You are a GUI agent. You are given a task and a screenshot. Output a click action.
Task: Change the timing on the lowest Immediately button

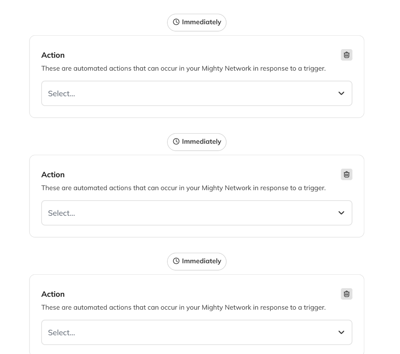coord(197,262)
